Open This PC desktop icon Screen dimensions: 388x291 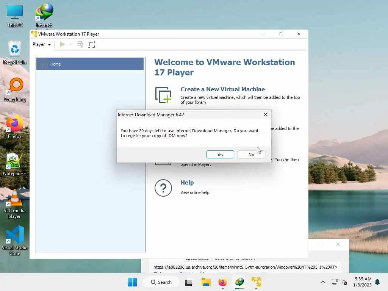click(x=15, y=16)
